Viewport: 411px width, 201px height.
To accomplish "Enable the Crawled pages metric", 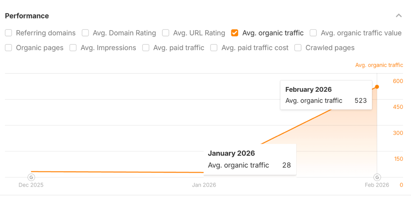I will tap(298, 48).
